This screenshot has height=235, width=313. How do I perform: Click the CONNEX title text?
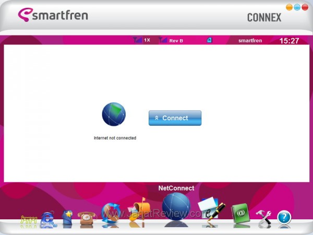point(264,18)
